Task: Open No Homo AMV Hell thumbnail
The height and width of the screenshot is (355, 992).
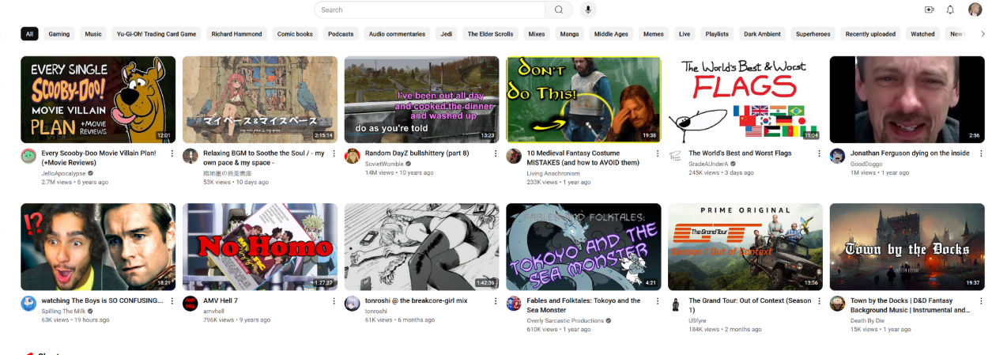Action: pos(260,247)
